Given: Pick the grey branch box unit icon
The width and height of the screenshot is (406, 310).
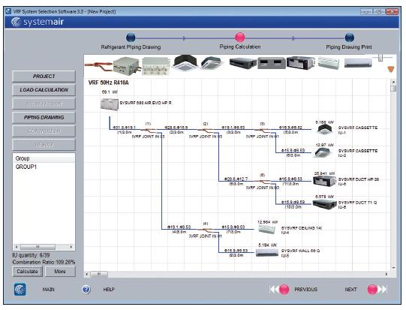Looking at the screenshot, I should pyautogui.click(x=126, y=66).
